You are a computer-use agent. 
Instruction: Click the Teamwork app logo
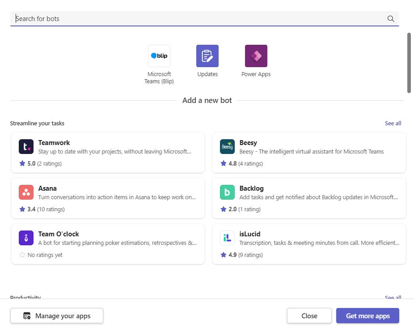tap(26, 146)
